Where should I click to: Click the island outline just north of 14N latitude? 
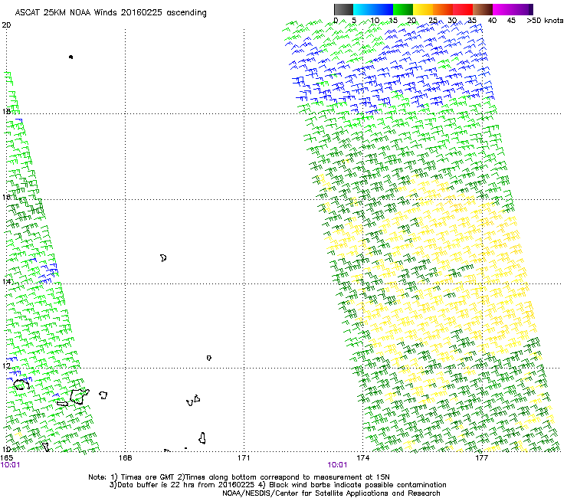click(x=163, y=258)
